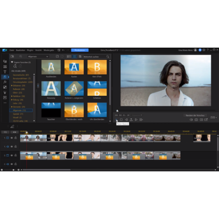Image resolution: width=219 pixels, height=219 pixels.
Task: Pause playback with the pause button
Action: [x=117, y=120]
